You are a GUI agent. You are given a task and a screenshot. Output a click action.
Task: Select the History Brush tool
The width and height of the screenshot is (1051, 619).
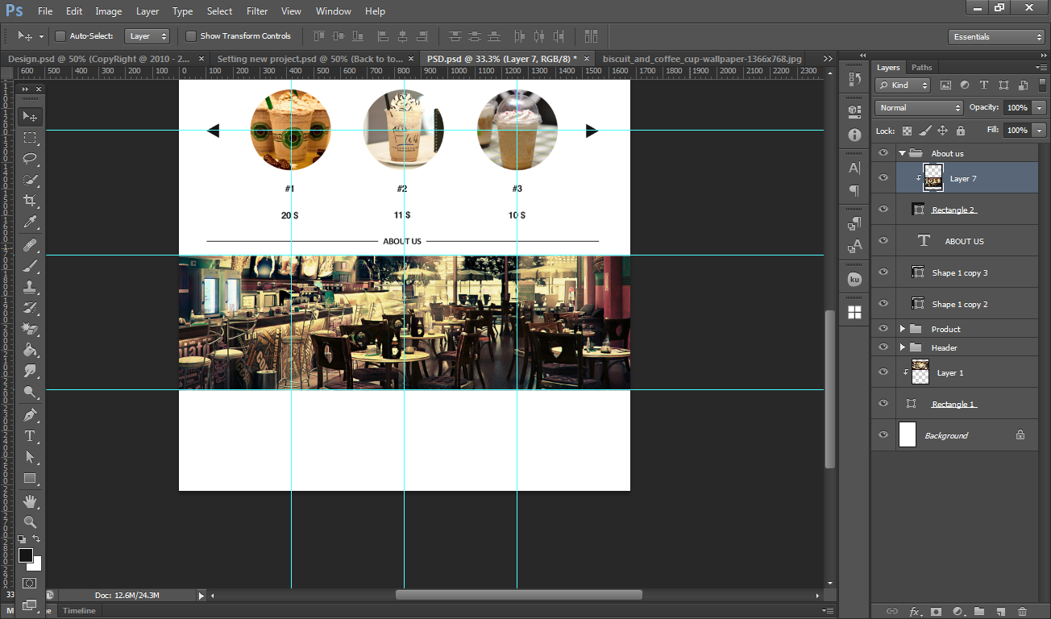[30, 307]
